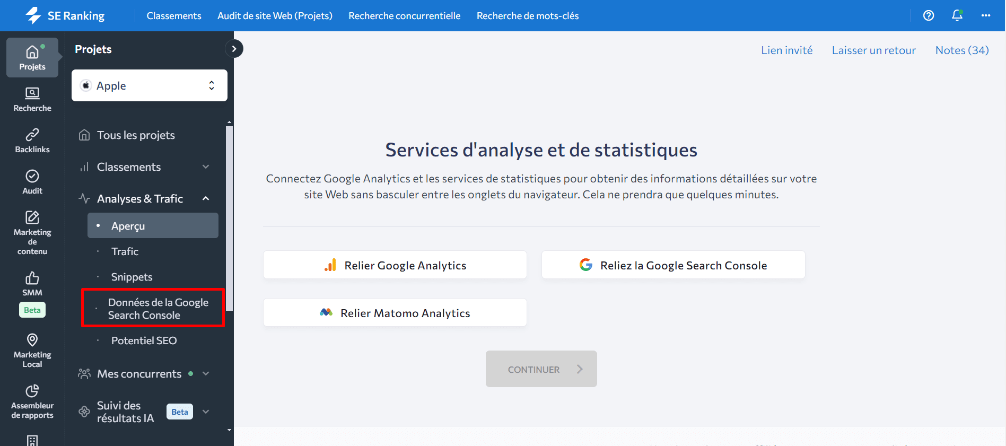Click the Apple logo in project selector

click(x=86, y=85)
